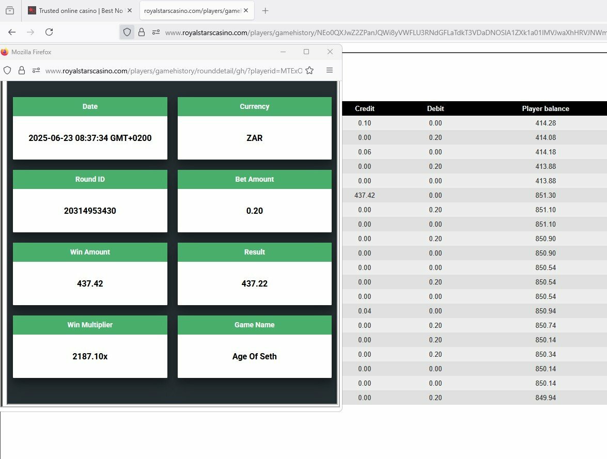Screen dimensions: 607x459
Task: Open the Firefox View icon in tab bar
Action: tap(10, 11)
